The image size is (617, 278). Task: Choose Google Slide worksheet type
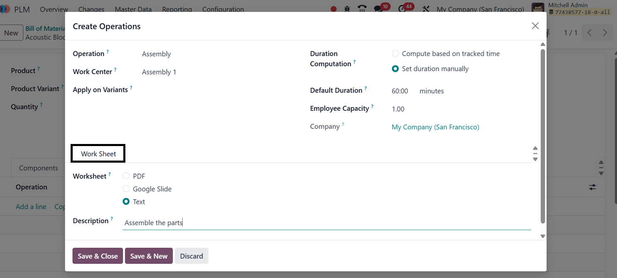126,189
